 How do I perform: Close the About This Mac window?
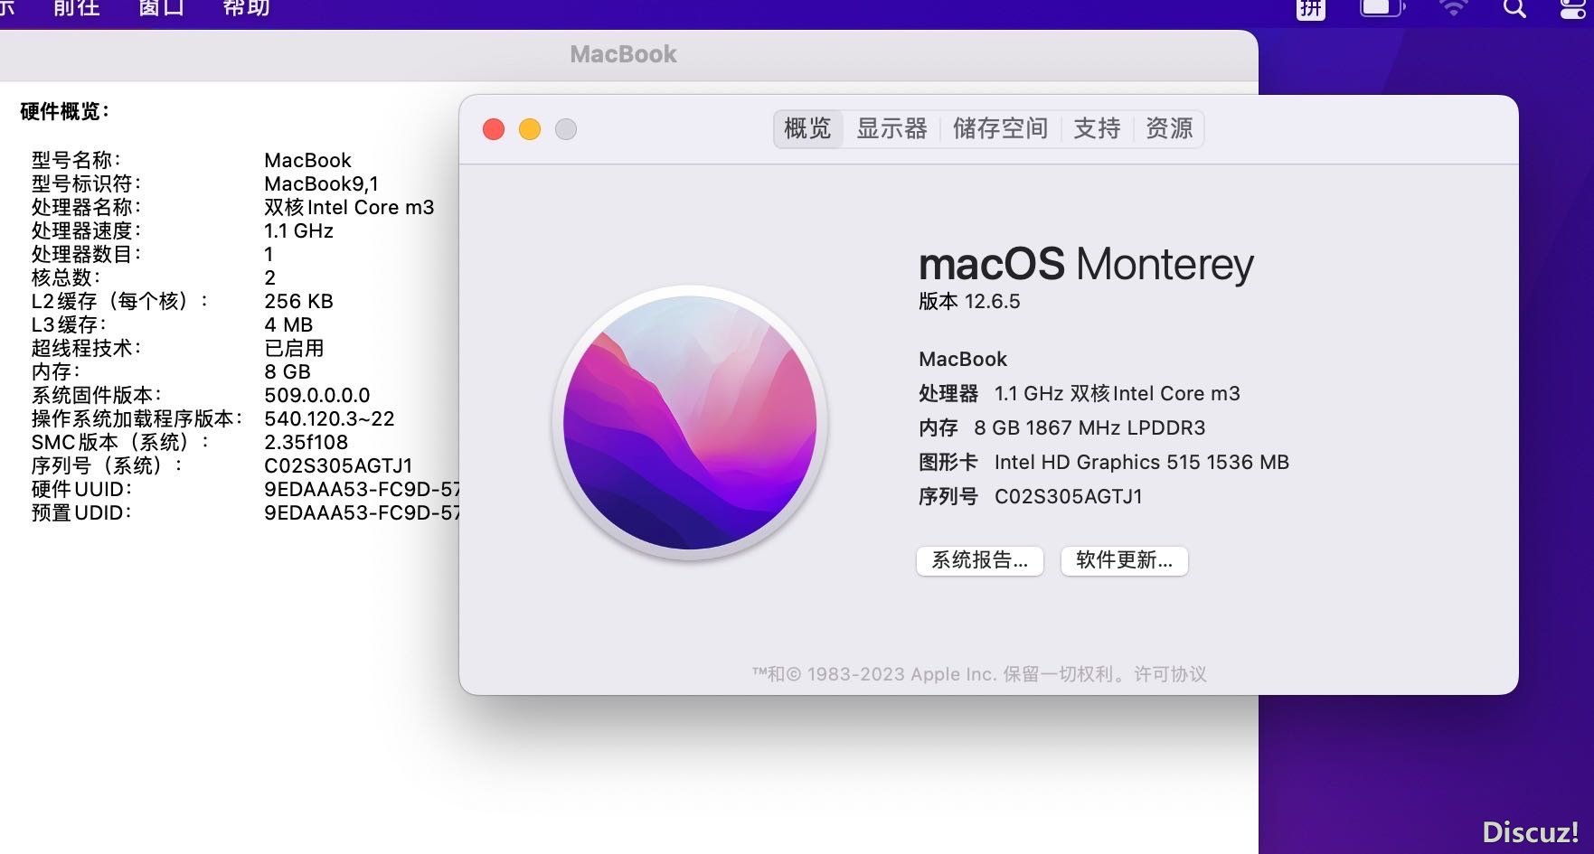494,129
